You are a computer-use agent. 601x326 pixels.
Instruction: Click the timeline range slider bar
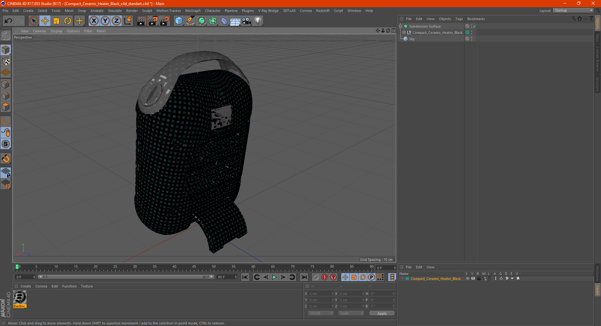[x=126, y=277]
